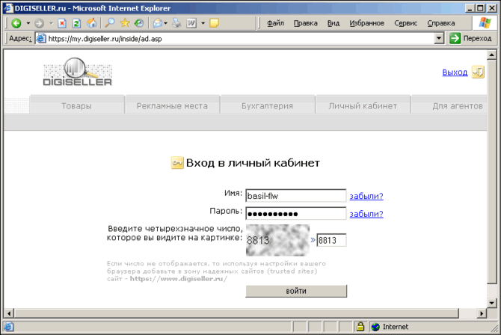Image resolution: width=501 pixels, height=335 pixels.
Task: Click the Mail envelope icon
Action: [x=158, y=23]
